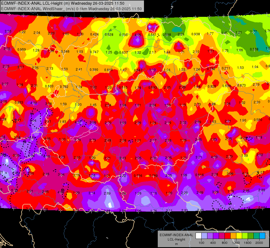Click the LCL-Height title line in header

[63, 3]
